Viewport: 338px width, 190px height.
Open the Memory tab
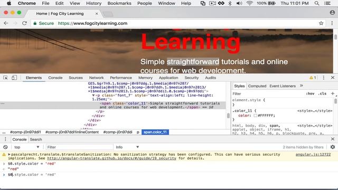[x=145, y=78]
